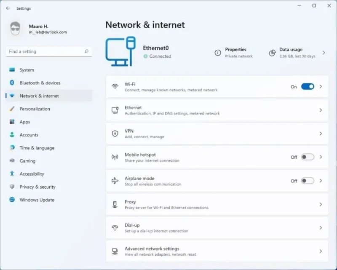Click the user avatar picture
This screenshot has width=337, height=270.
click(x=15, y=28)
